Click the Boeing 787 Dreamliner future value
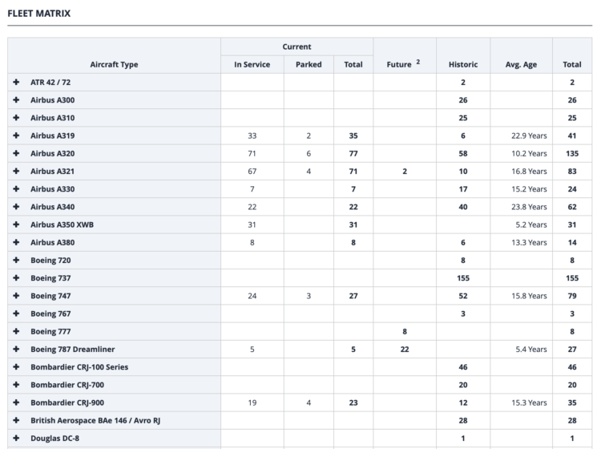 (x=405, y=349)
